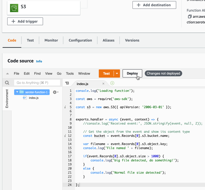Close the index.js editor tab
This screenshot has width=205, height=190.
[103, 84]
